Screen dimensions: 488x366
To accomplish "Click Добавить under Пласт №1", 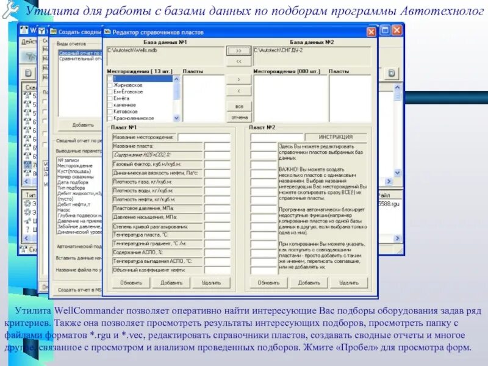I will [x=171, y=282].
